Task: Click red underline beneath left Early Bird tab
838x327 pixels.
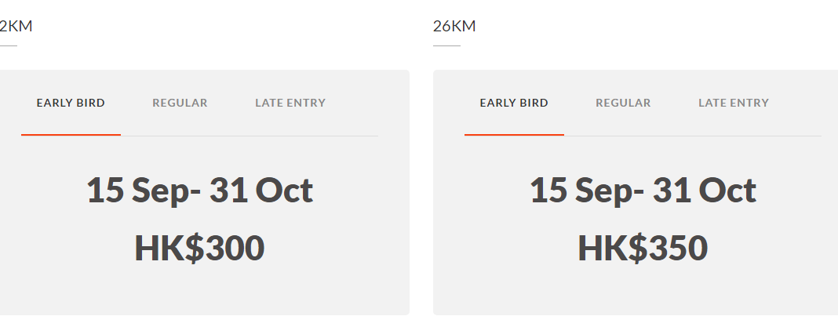Action: point(71,135)
